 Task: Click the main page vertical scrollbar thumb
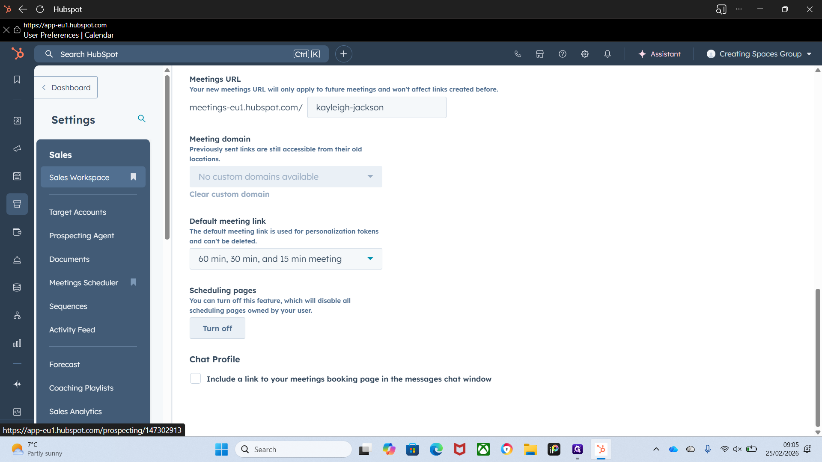coord(818,358)
